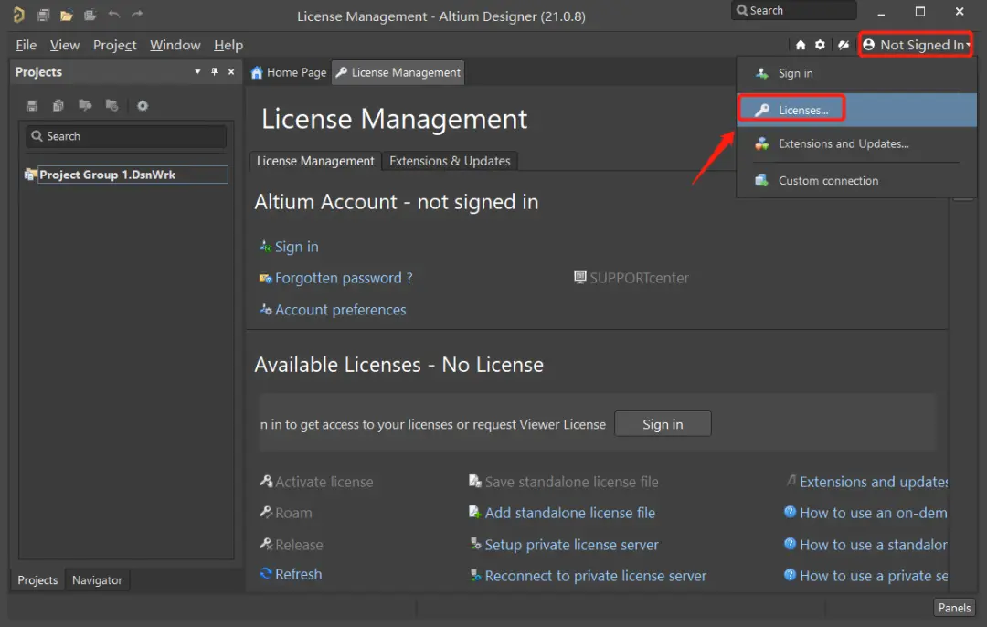Open the Project menu
Viewport: 987px width, 627px height.
coord(114,46)
